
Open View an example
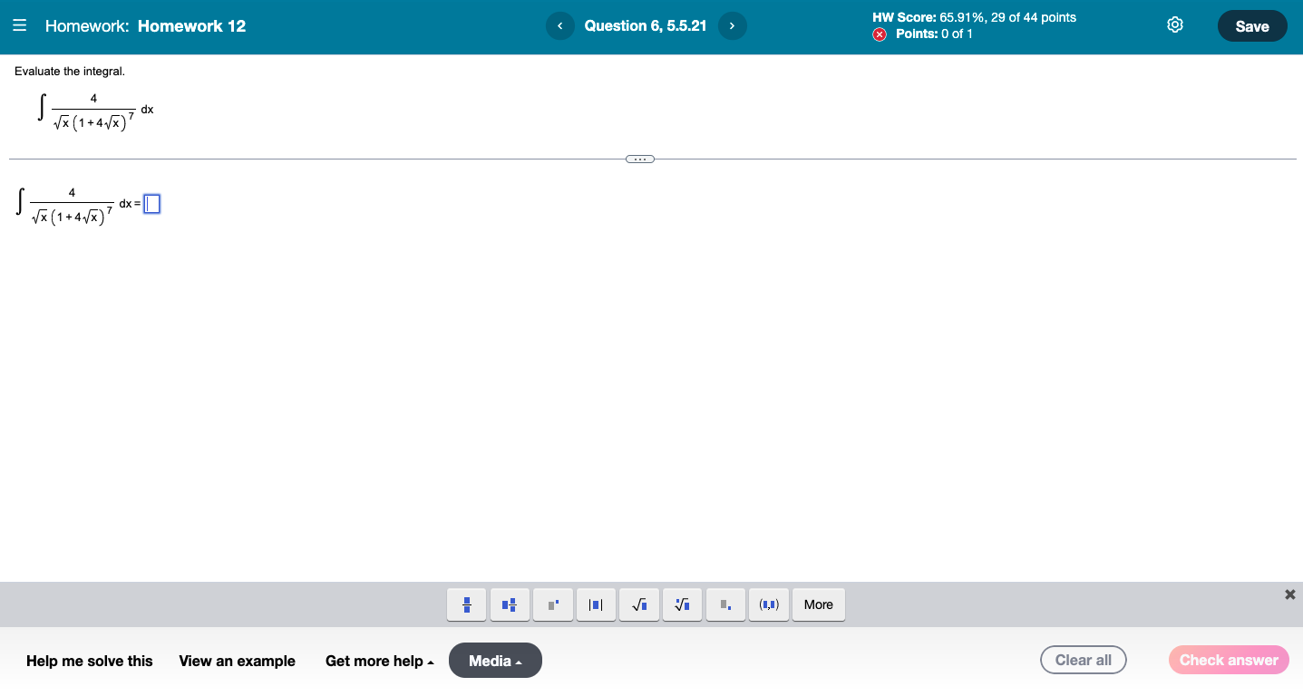pos(237,661)
